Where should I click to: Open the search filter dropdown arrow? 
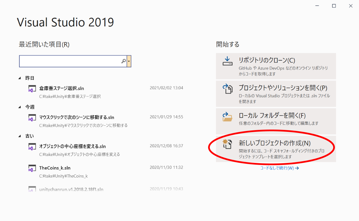point(129,61)
